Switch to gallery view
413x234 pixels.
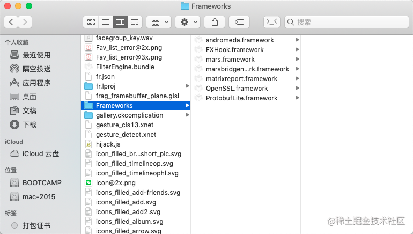135,22
